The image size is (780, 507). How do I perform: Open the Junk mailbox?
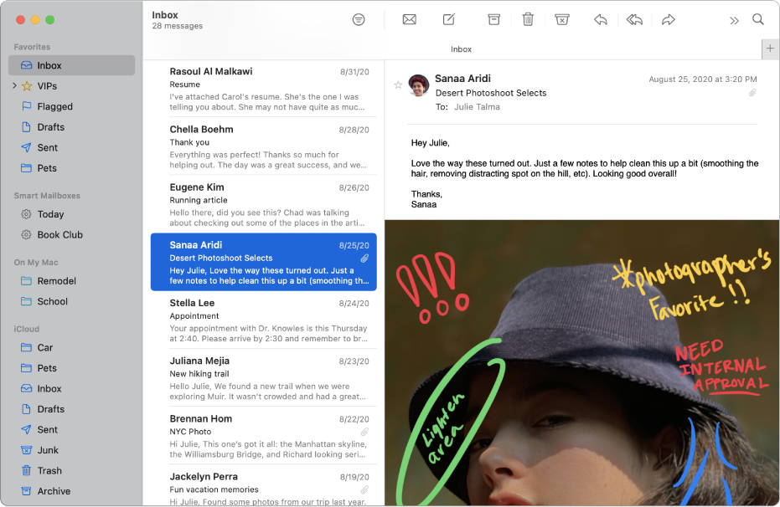point(72,450)
